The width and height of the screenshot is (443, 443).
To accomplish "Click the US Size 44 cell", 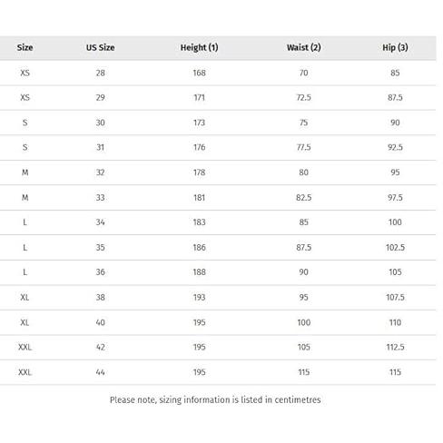I will [100, 372].
